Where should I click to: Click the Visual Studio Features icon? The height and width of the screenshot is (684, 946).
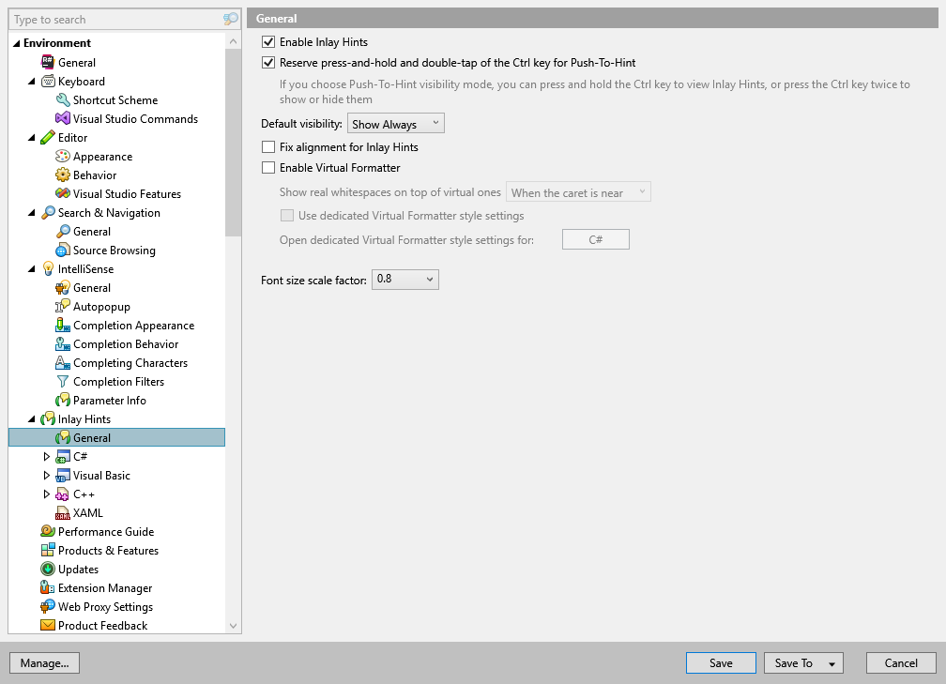click(63, 193)
